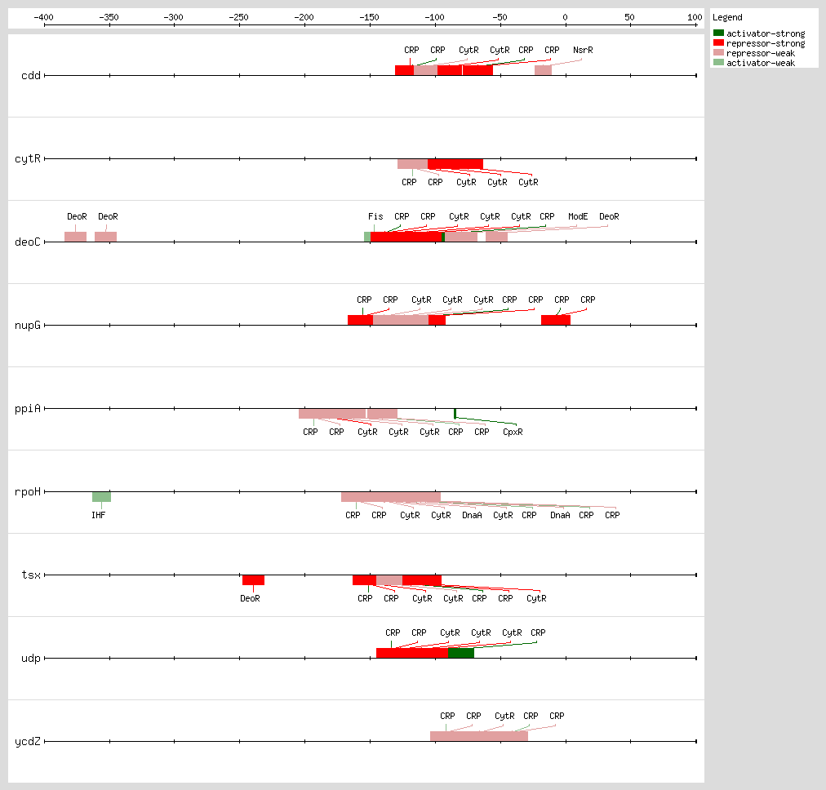Viewport: 826px width, 790px height.
Task: Click the -250 axis tick label
Action: [238, 17]
